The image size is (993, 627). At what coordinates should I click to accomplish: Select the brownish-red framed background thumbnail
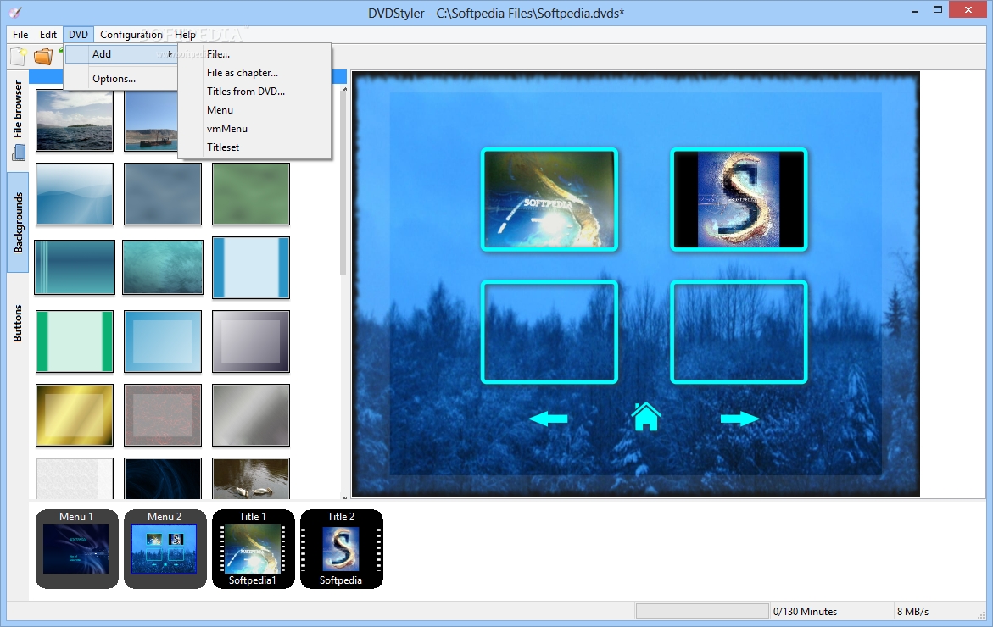[163, 415]
